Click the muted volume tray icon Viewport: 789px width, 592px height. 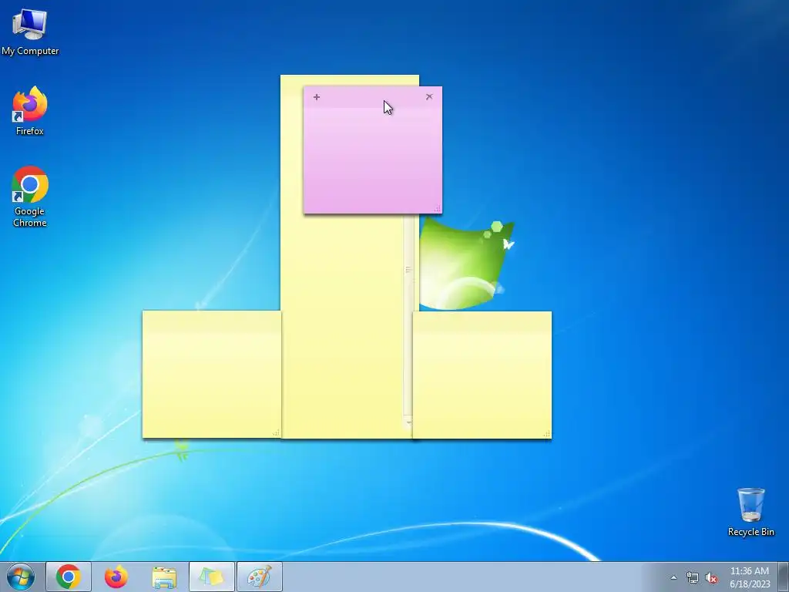pos(711,577)
